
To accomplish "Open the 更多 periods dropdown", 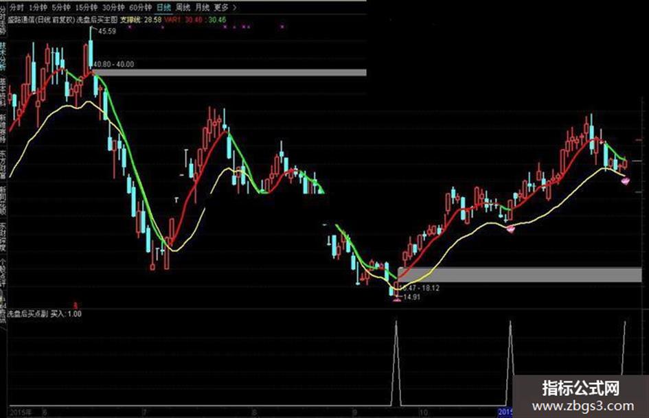I will [221, 8].
